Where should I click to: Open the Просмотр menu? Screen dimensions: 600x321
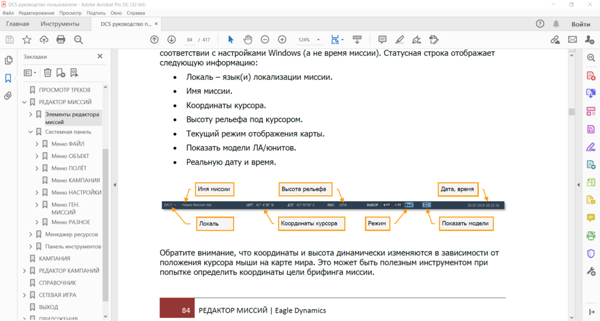coord(70,13)
